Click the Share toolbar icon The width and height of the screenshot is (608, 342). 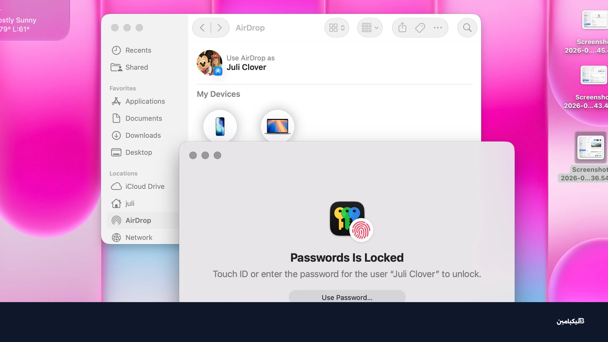pos(402,28)
